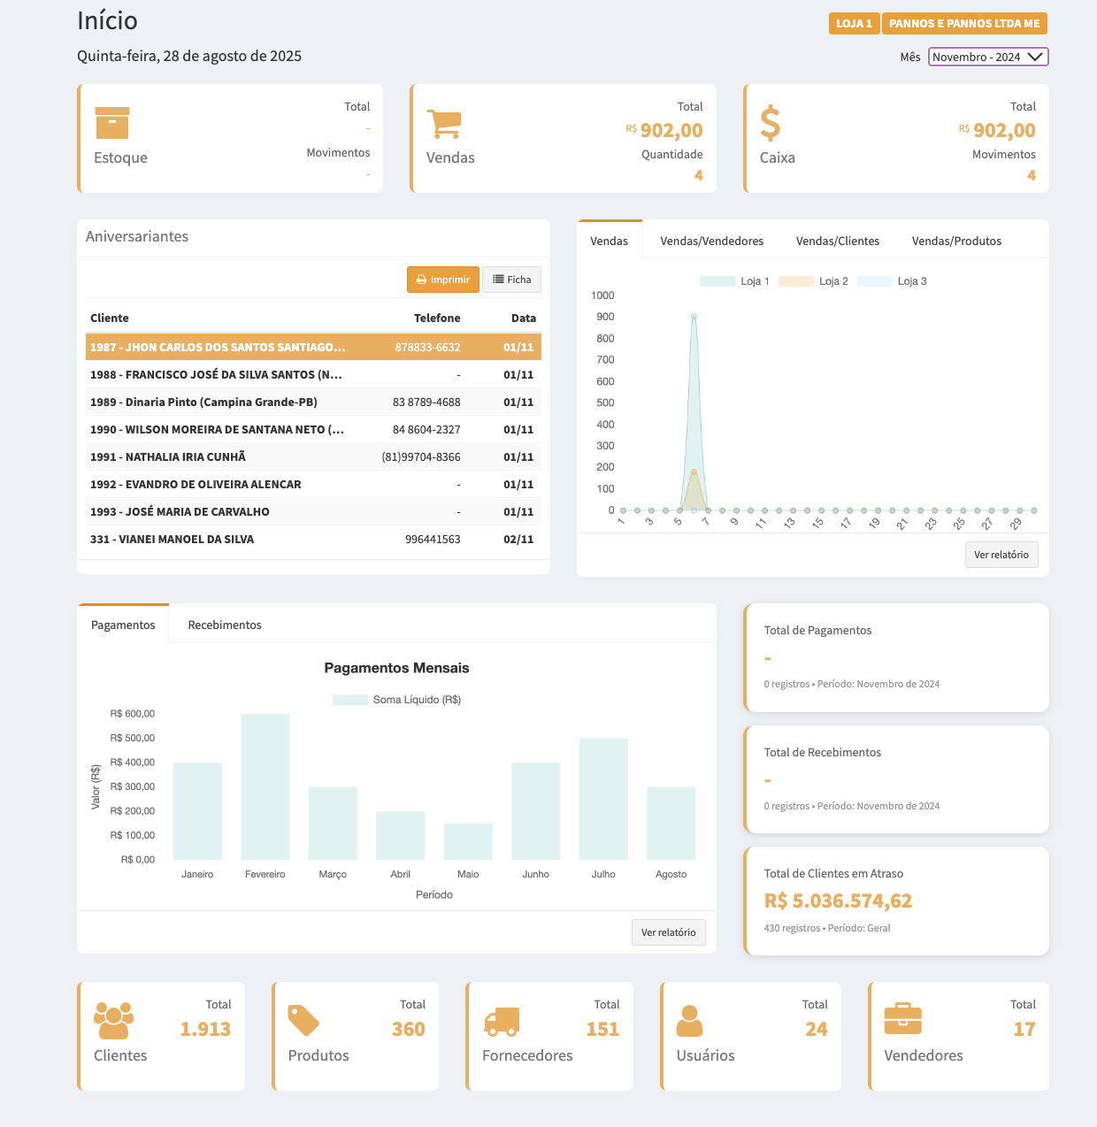This screenshot has height=1127, width=1097.
Task: Click the LOJA 1 store badge
Action: [x=854, y=24]
